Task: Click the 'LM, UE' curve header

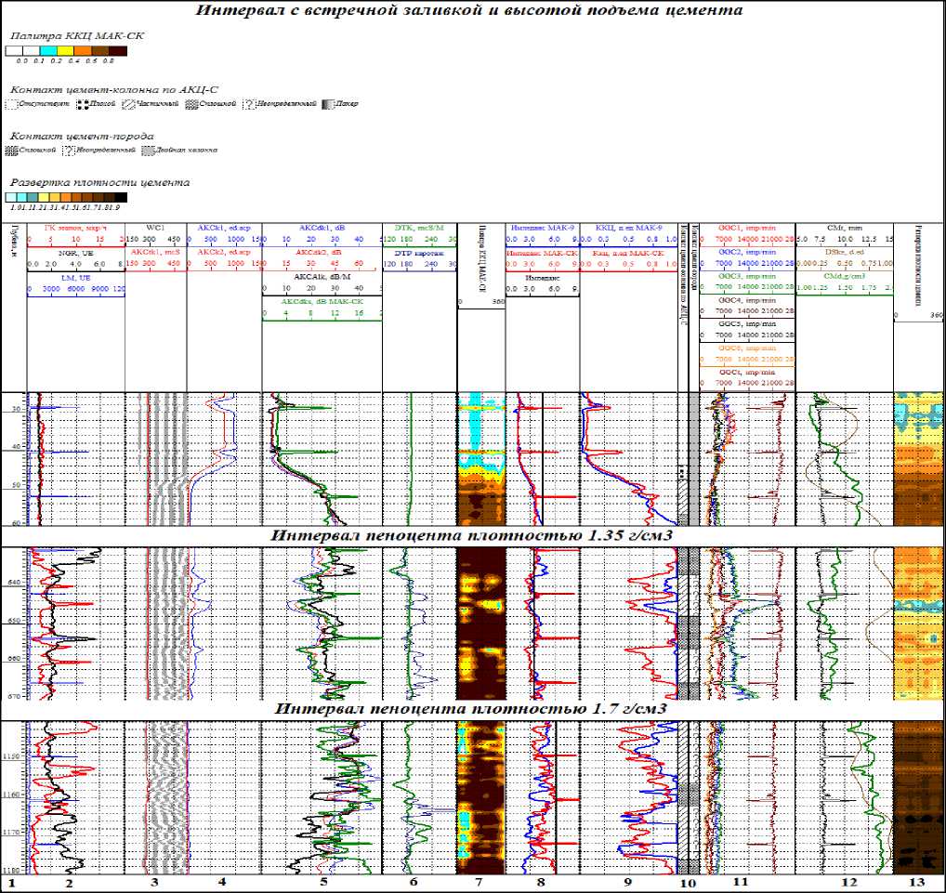Action: pyautogui.click(x=75, y=278)
